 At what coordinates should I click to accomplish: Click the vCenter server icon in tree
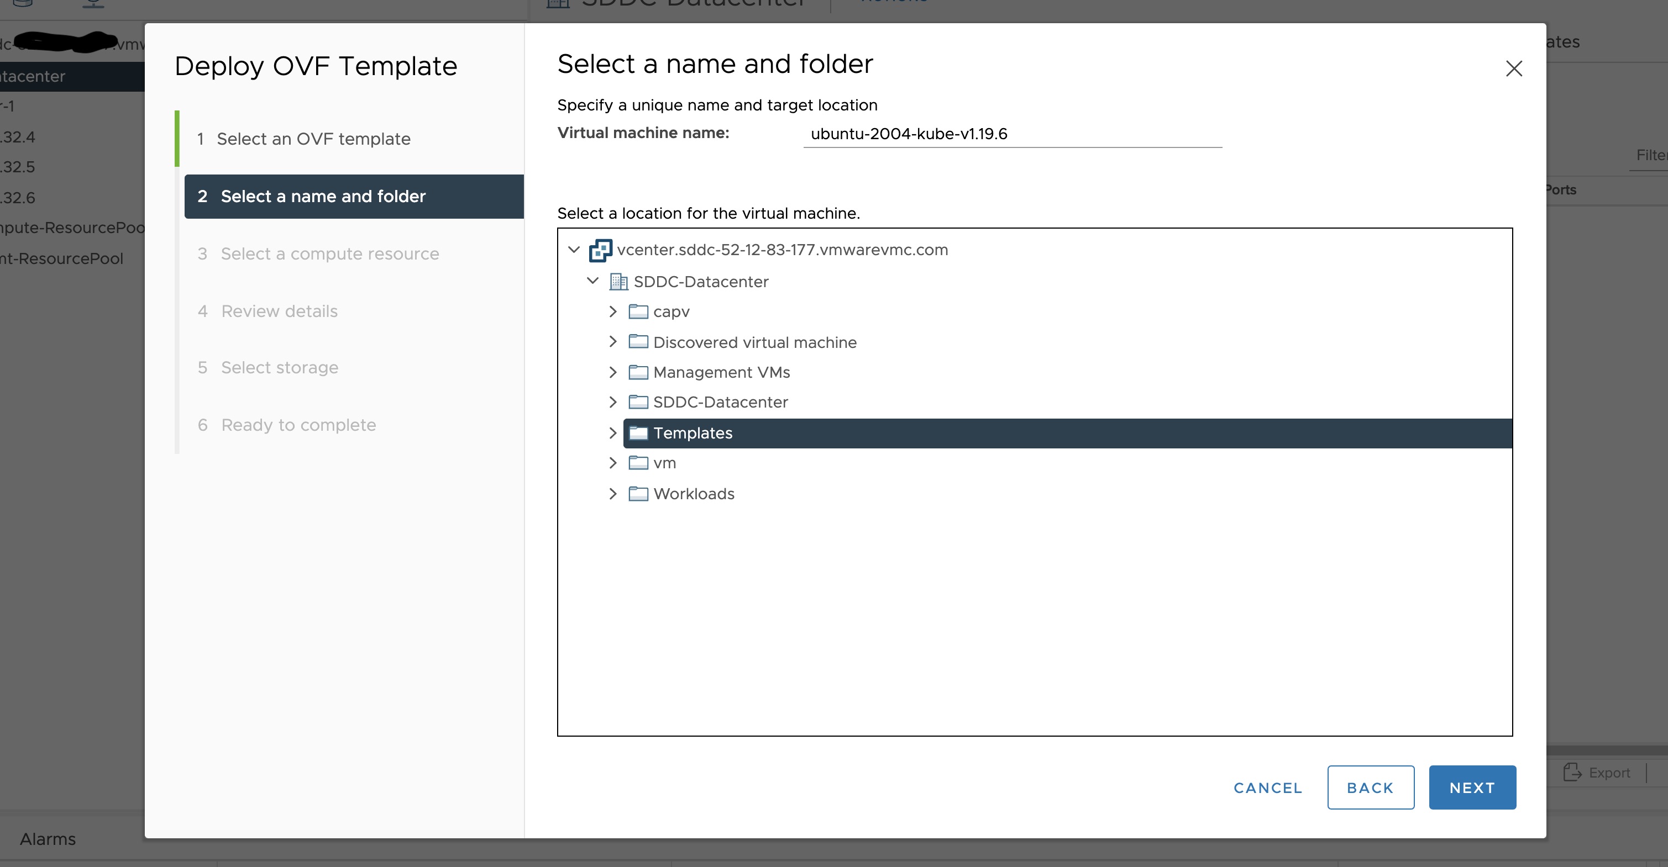(x=600, y=250)
